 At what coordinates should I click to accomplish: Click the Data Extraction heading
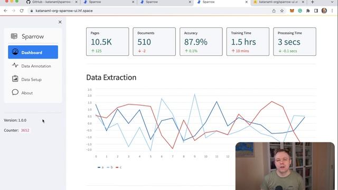[x=111, y=78]
